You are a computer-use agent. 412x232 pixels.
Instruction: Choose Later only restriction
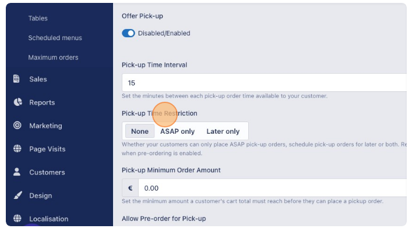point(223,131)
